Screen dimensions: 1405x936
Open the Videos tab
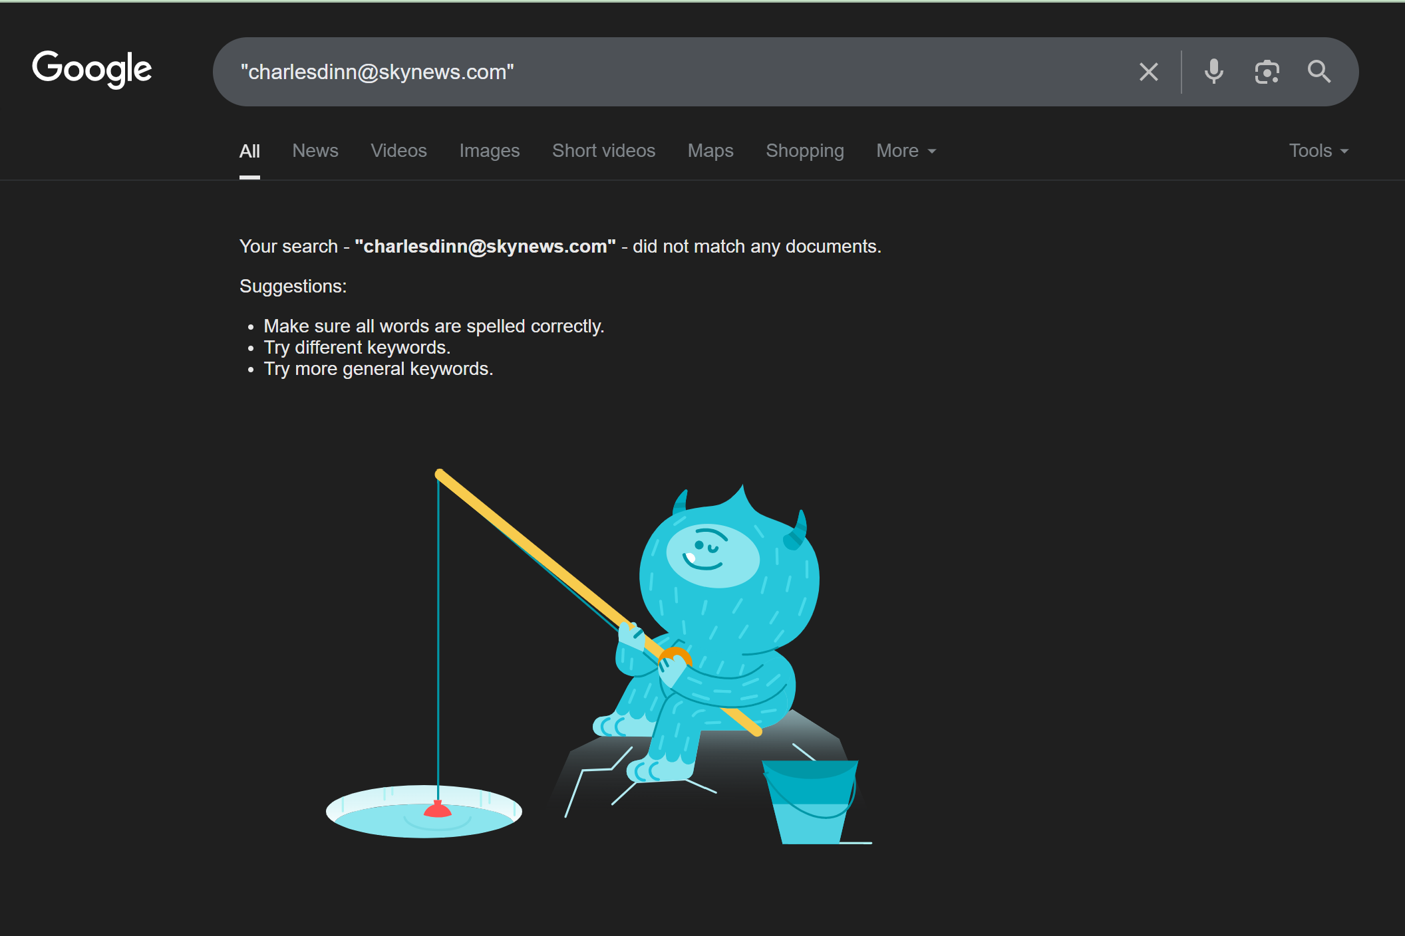tap(398, 151)
